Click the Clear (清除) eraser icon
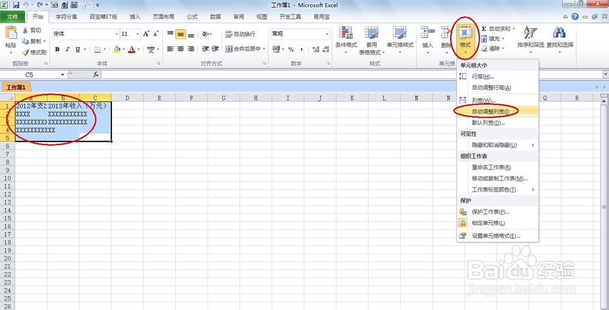Image resolution: width=609 pixels, height=310 pixels. (484, 49)
